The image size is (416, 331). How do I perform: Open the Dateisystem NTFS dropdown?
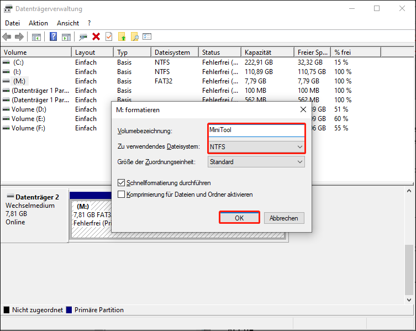(256, 147)
